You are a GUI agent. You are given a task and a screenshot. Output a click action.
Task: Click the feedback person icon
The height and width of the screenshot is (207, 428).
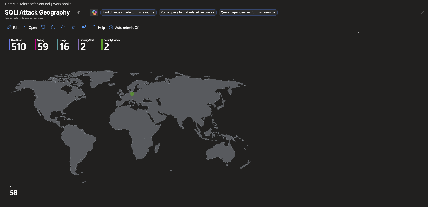click(x=84, y=27)
